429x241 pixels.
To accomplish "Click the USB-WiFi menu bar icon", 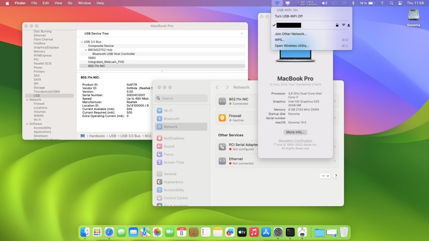I will (277, 3).
